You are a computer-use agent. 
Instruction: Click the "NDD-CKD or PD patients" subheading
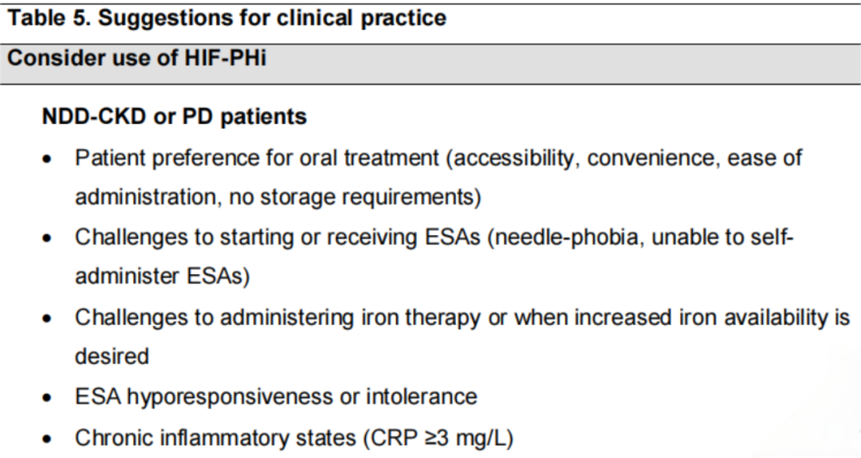[x=174, y=117]
